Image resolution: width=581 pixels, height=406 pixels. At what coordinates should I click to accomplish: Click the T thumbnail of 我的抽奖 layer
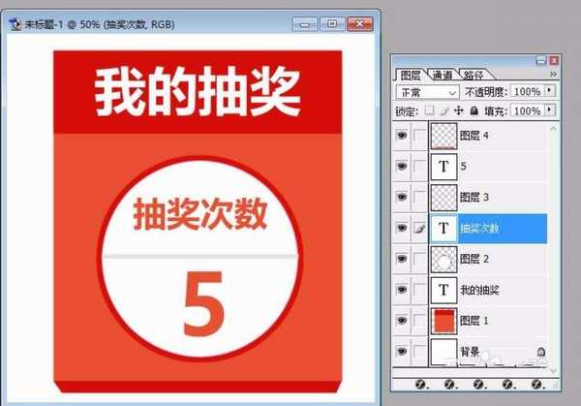[x=443, y=290]
